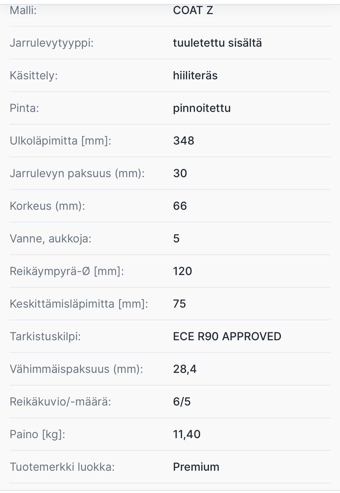Click the Vähimmäispaksuus value 28,4
Image resolution: width=340 pixels, height=493 pixels.
click(185, 369)
